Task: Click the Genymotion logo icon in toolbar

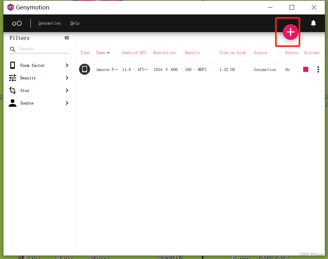Action: [x=17, y=23]
